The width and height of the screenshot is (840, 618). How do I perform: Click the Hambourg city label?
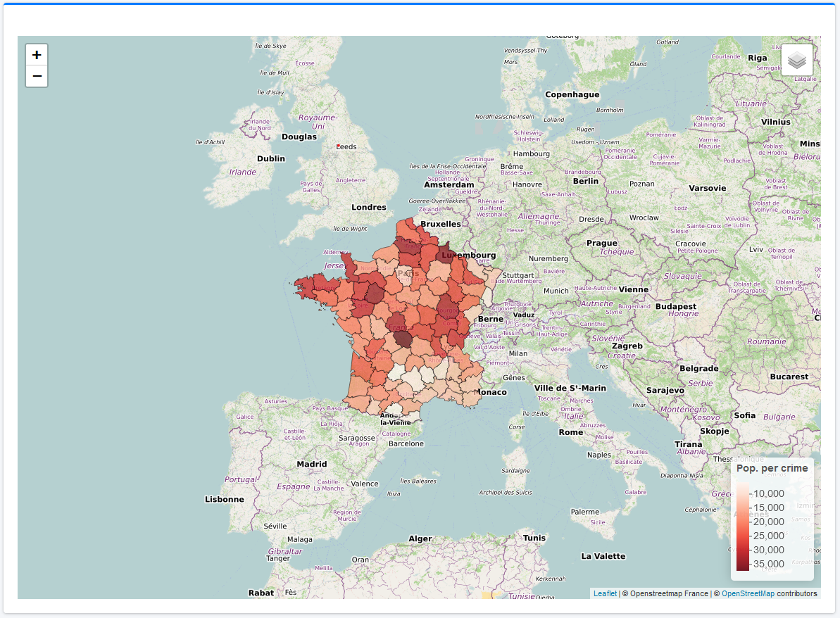[532, 153]
